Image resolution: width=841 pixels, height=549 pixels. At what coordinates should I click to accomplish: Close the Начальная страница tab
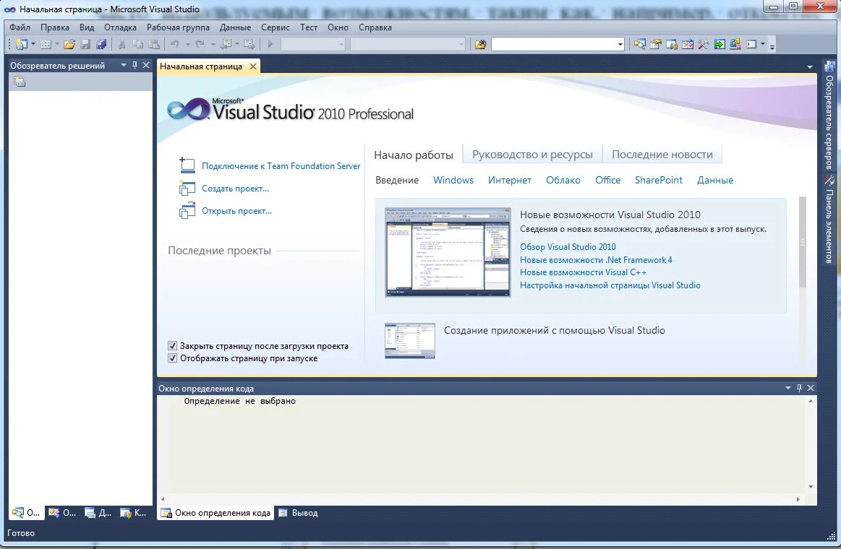pyautogui.click(x=252, y=66)
